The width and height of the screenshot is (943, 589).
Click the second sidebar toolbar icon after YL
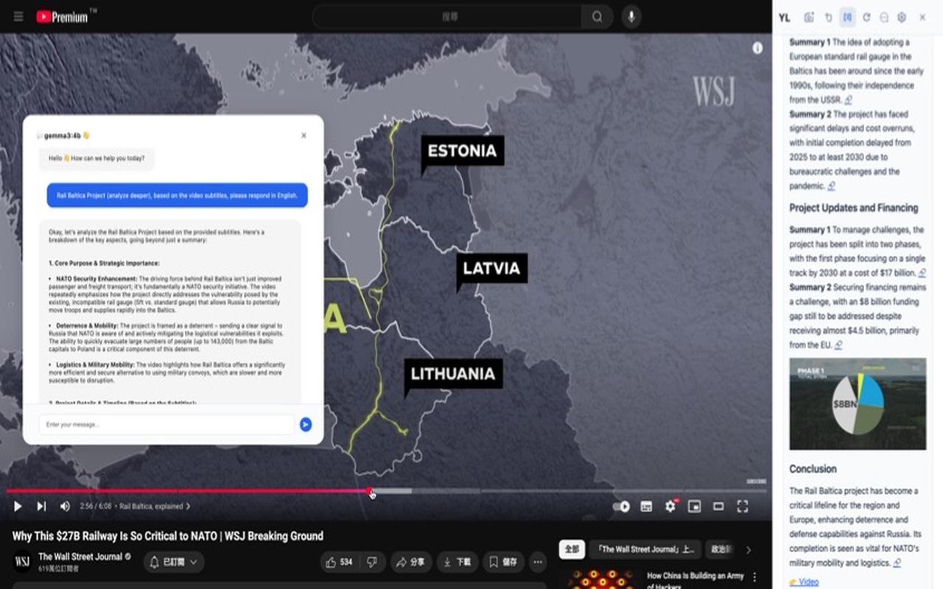click(x=828, y=18)
